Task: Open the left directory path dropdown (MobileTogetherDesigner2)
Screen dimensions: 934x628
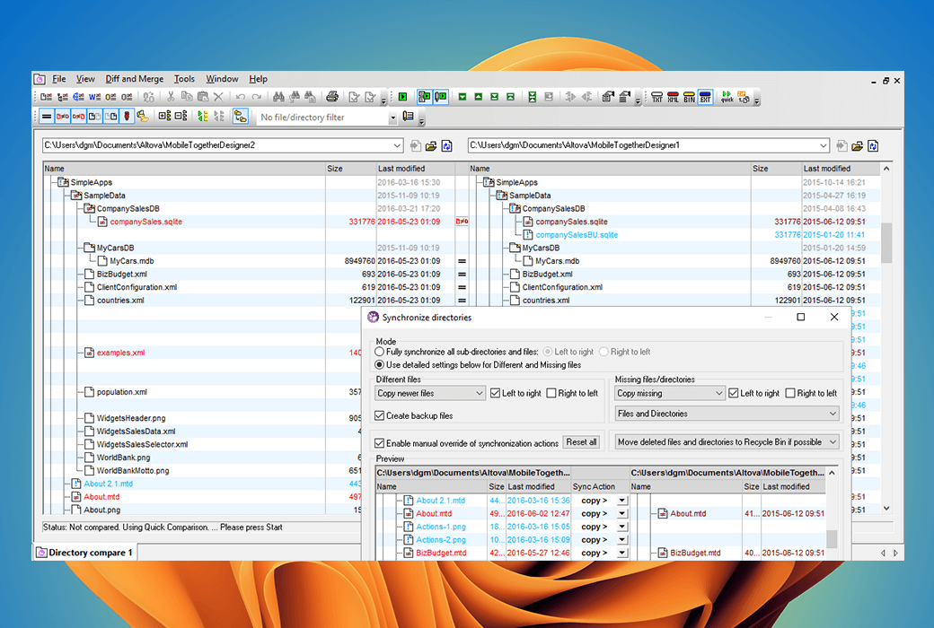Action: (397, 145)
